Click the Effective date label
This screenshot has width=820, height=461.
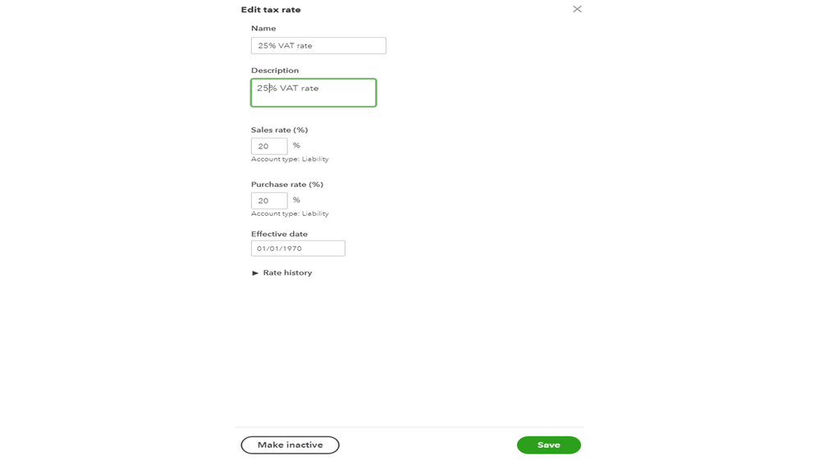[x=279, y=235]
